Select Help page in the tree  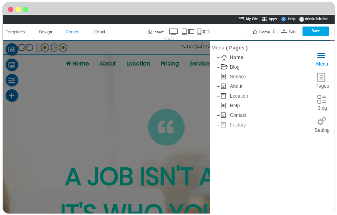tap(234, 106)
